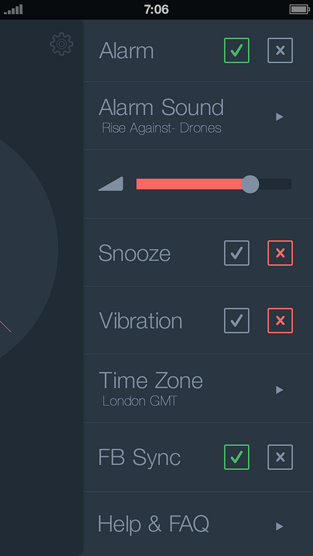Enable Snooze using the checkmark box
313x556 pixels.
pos(237,253)
